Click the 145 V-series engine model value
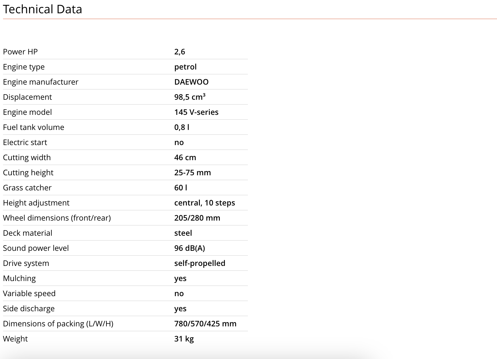 [196, 112]
